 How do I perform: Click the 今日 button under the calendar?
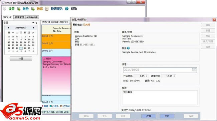click(x=21, y=58)
